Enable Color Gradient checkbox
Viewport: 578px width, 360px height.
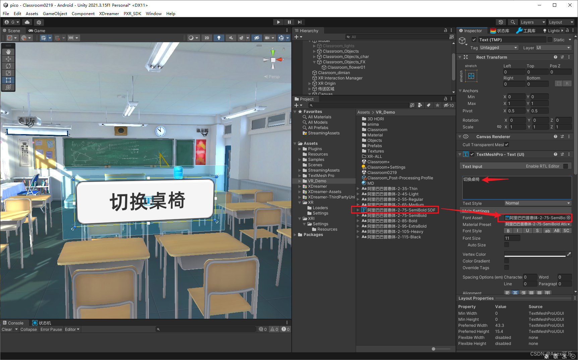point(507,261)
